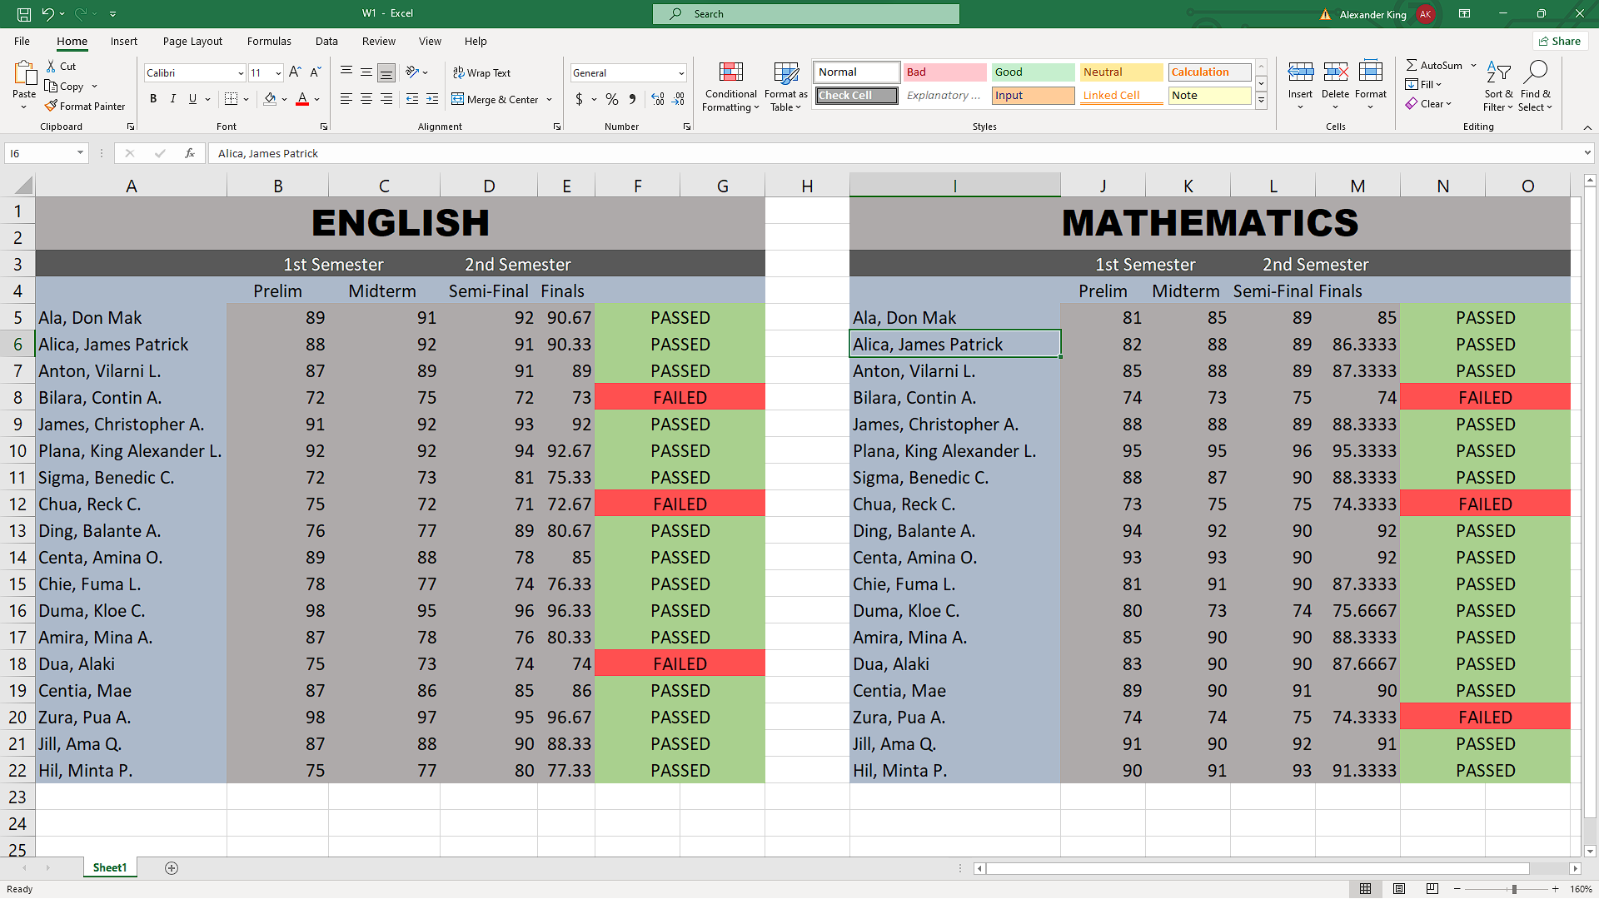This screenshot has height=899, width=1599.
Task: Toggle Bold formatting
Action: (x=153, y=99)
